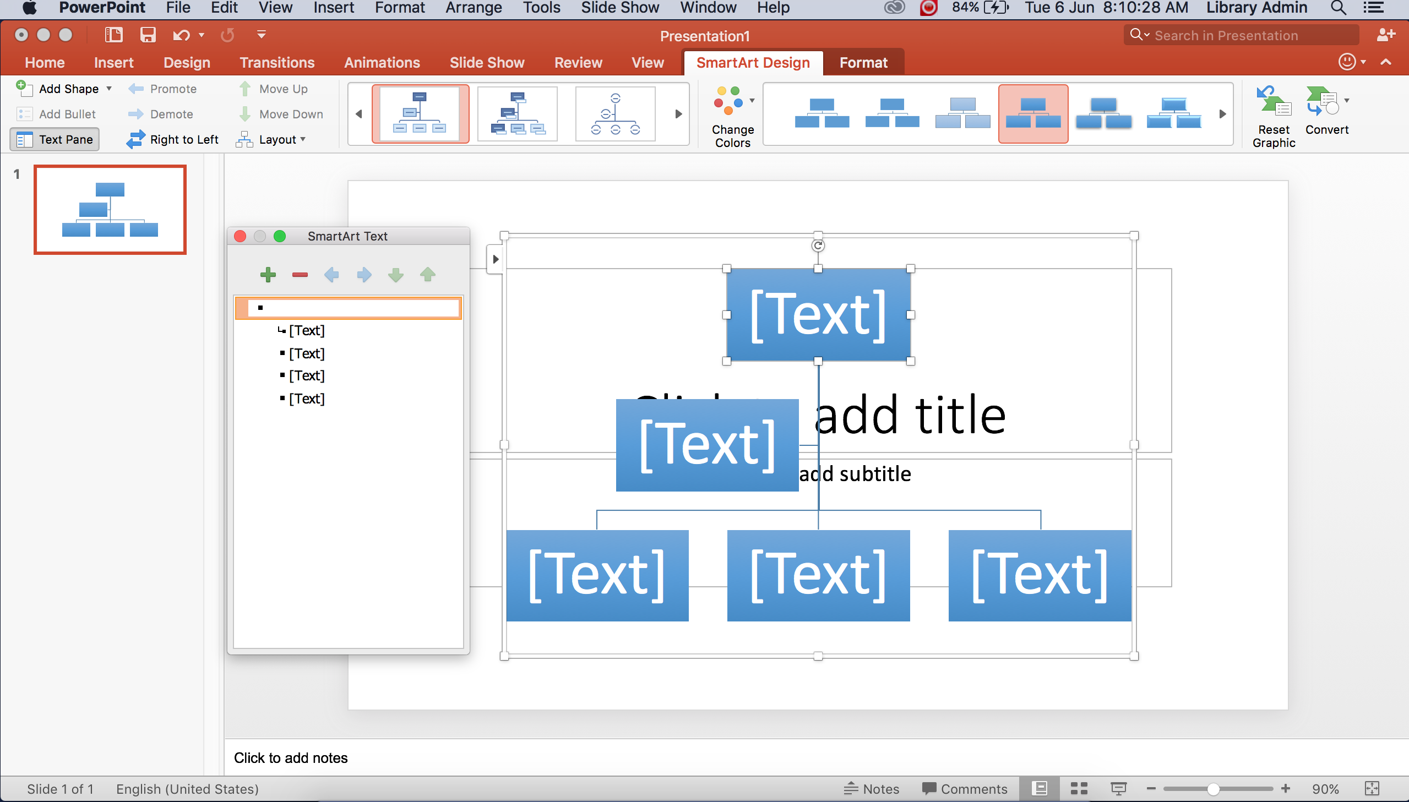Click the empty first bullet text field
This screenshot has height=802, width=1409.
coord(348,308)
